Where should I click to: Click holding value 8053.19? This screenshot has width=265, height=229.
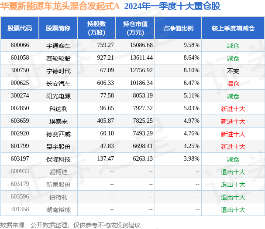click(x=143, y=96)
